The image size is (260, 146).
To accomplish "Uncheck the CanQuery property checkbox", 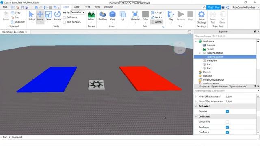I will tap(227, 127).
